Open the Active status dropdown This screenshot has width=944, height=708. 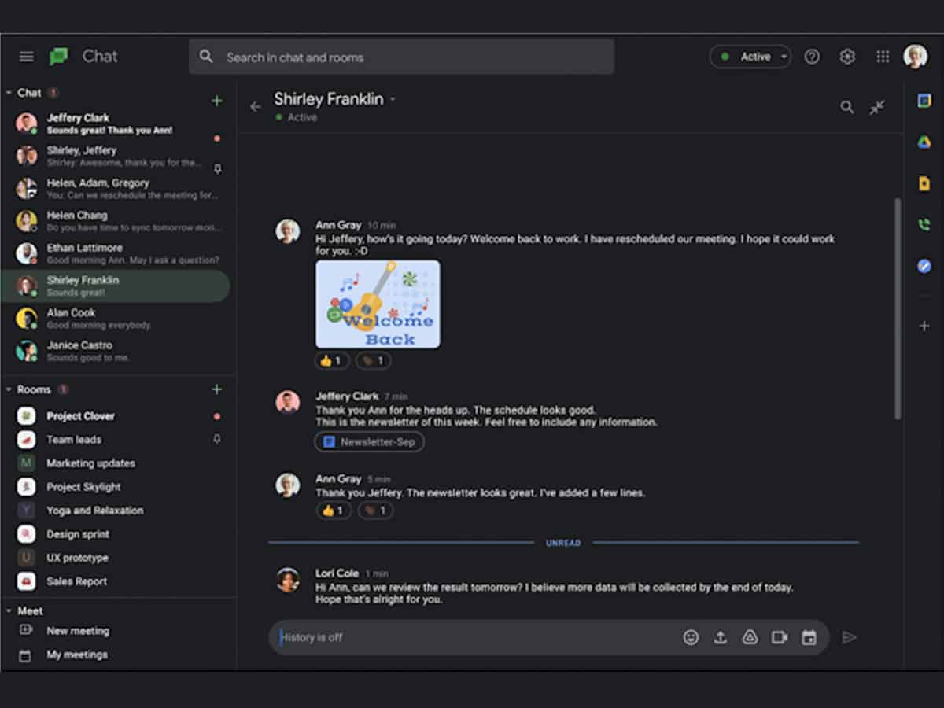click(x=750, y=57)
